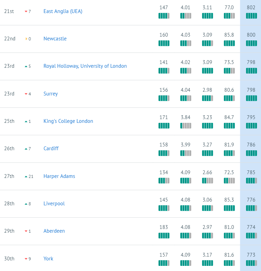The height and width of the screenshot is (271, 261).
Task: Click the green up arrow for Cardiff
Action: coord(26,149)
